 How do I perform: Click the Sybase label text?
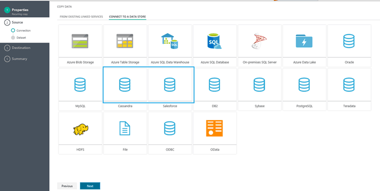coord(259,106)
